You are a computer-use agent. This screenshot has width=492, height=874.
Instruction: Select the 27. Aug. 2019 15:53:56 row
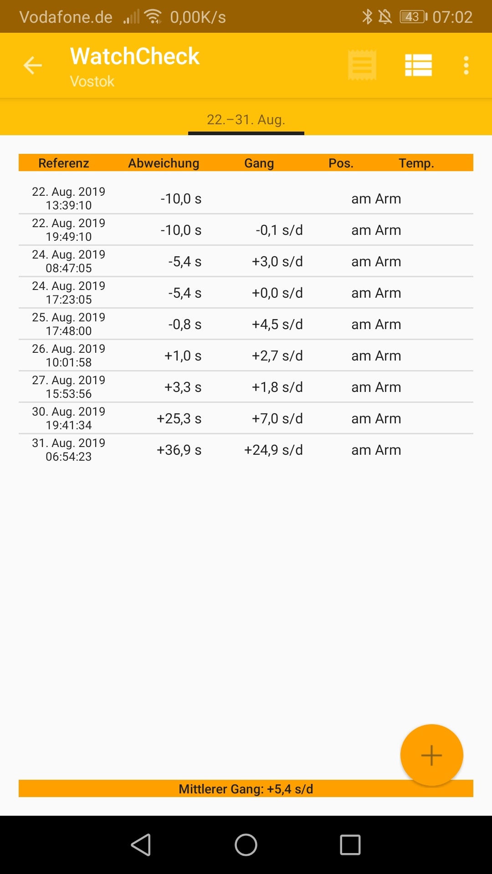tap(246, 387)
